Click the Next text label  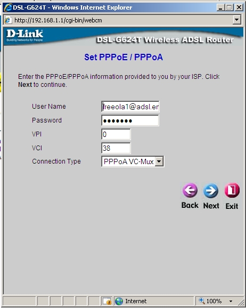[211, 206]
